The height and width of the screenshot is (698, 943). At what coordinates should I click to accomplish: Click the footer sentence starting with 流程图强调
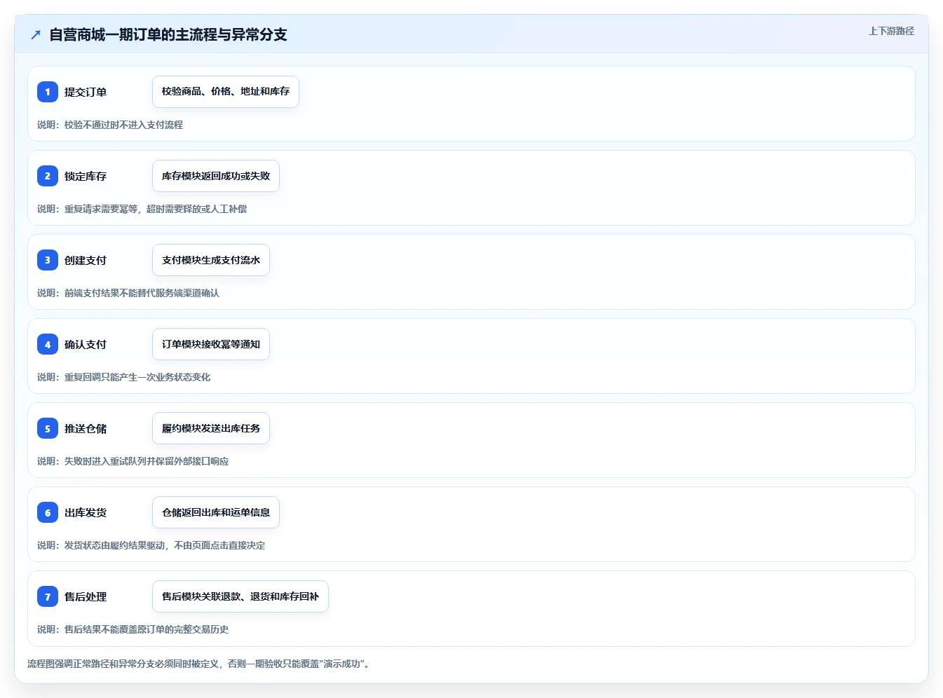[x=198, y=664]
